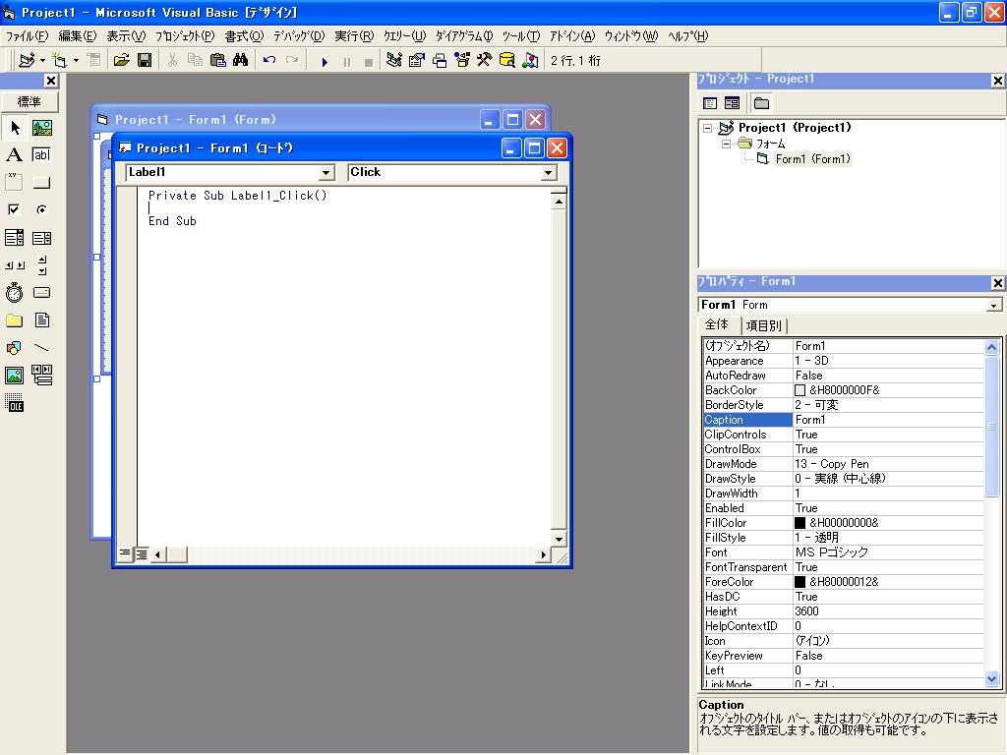This screenshot has width=1007, height=755.
Task: Open the Form Layout window icon
Action: [x=440, y=60]
